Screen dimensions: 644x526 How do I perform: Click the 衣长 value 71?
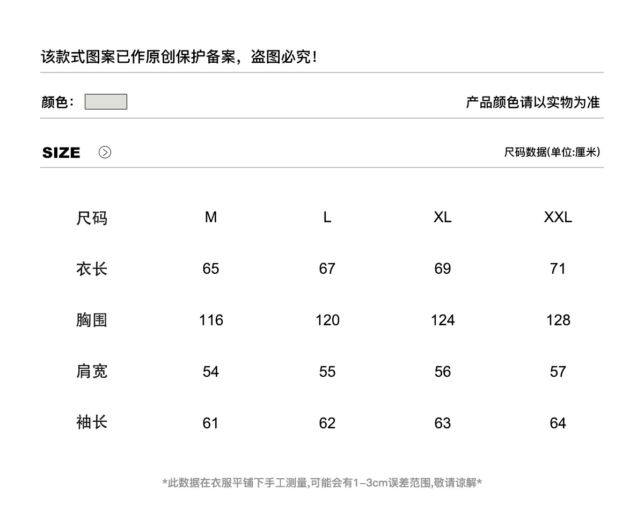click(x=558, y=268)
